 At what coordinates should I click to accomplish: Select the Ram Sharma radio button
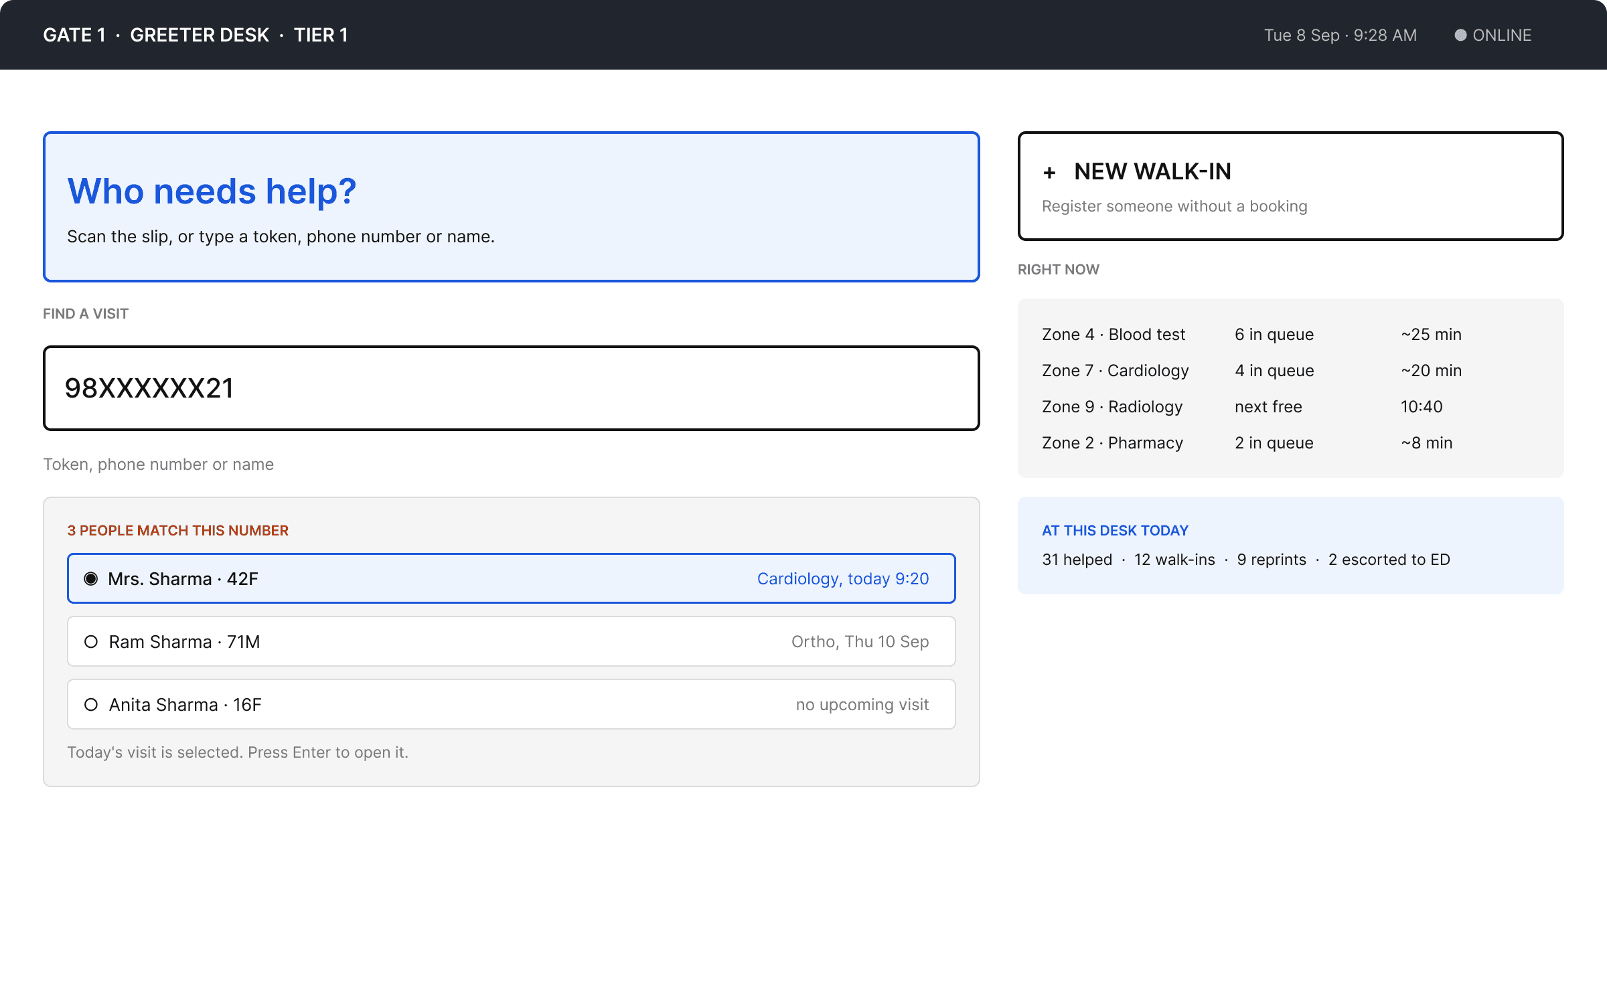coord(91,641)
